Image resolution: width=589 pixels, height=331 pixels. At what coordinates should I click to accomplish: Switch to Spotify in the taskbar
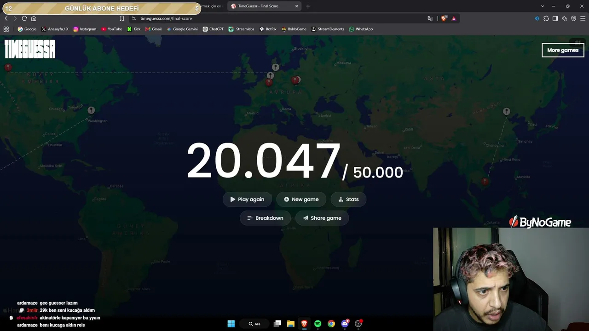tap(318, 324)
